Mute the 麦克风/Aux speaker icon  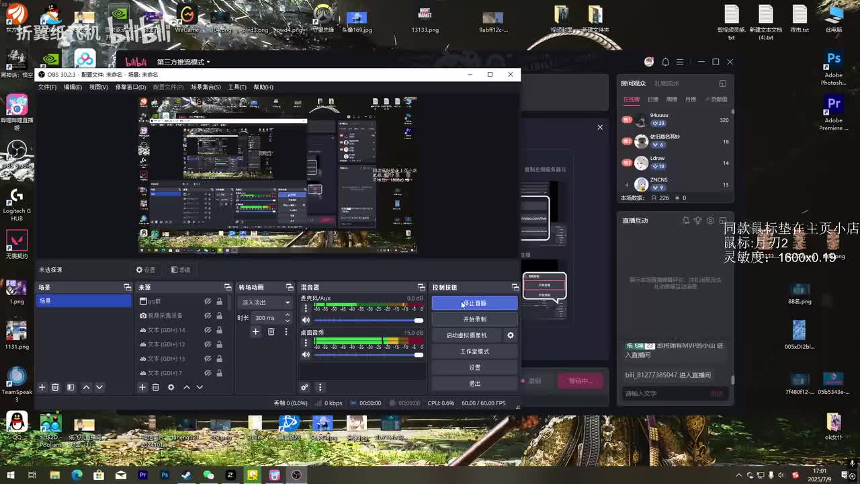[306, 320]
